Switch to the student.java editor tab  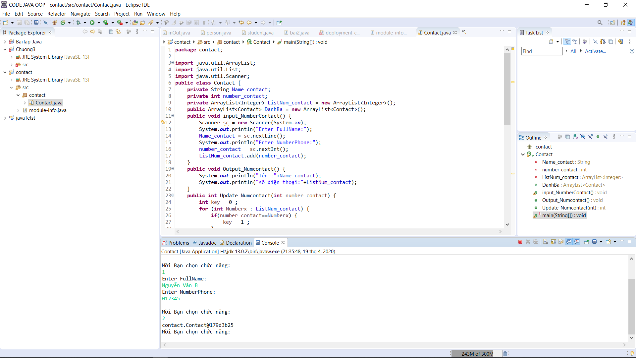click(260, 32)
